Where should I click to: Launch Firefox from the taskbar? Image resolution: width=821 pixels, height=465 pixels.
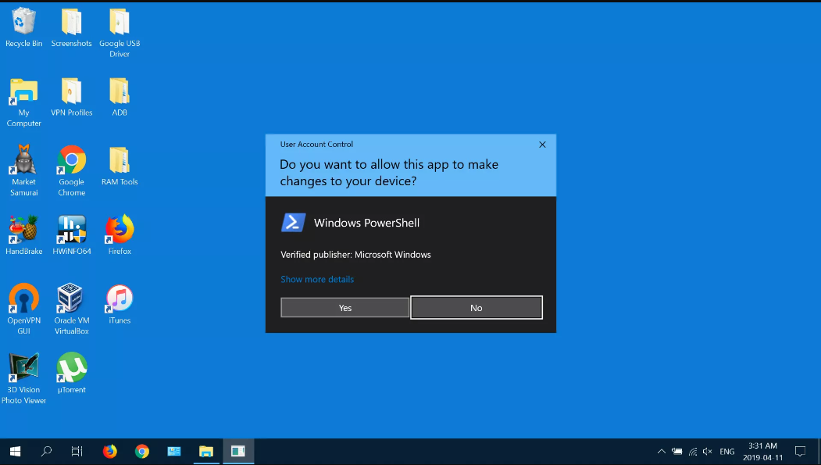[110, 452]
